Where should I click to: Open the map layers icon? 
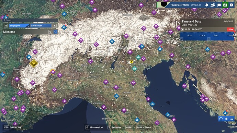click(x=226, y=119)
